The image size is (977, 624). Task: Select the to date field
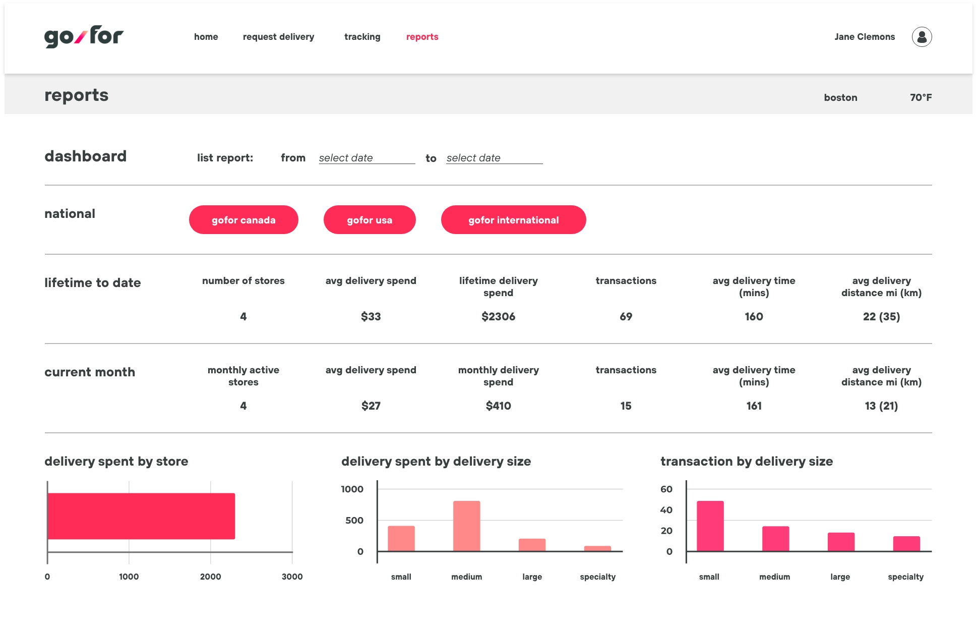pos(494,158)
